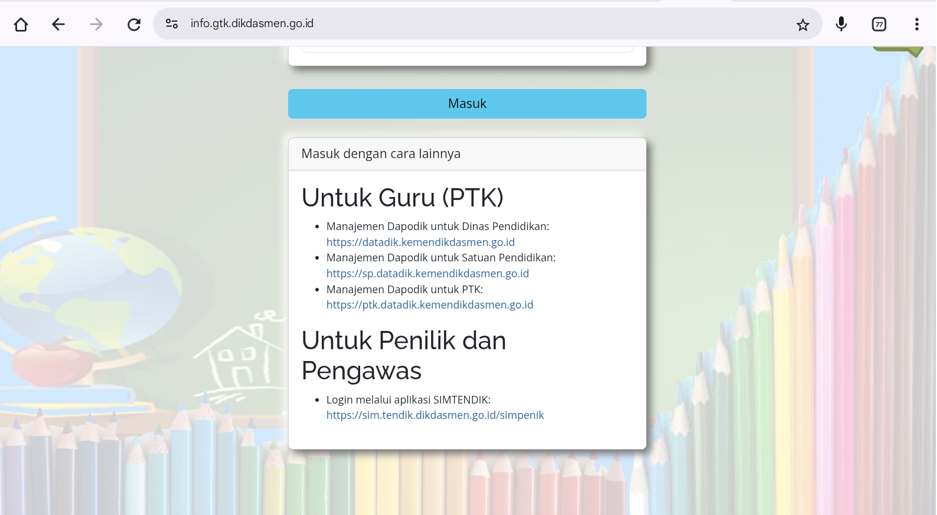The image size is (937, 515).
Task: Click the forward navigation arrow
Action: coord(96,24)
